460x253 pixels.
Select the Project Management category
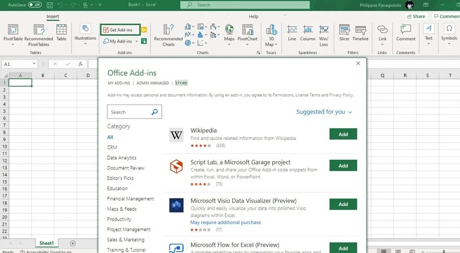coord(129,229)
